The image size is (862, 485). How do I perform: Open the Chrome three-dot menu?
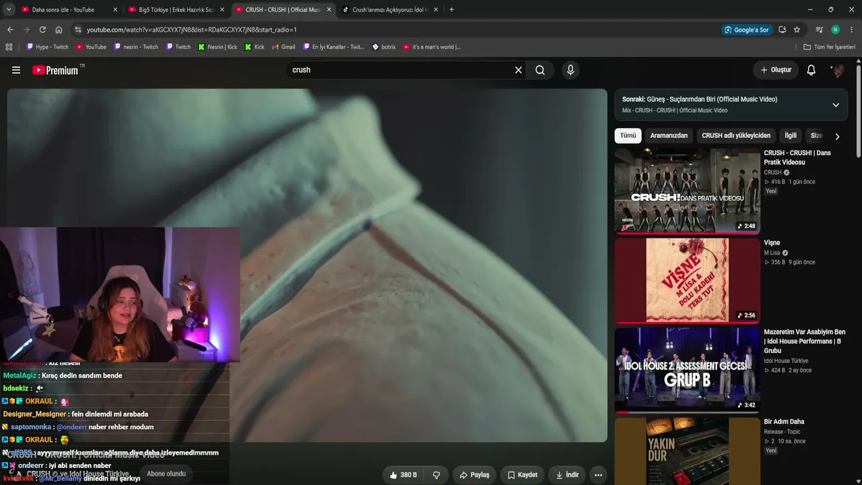tap(852, 30)
